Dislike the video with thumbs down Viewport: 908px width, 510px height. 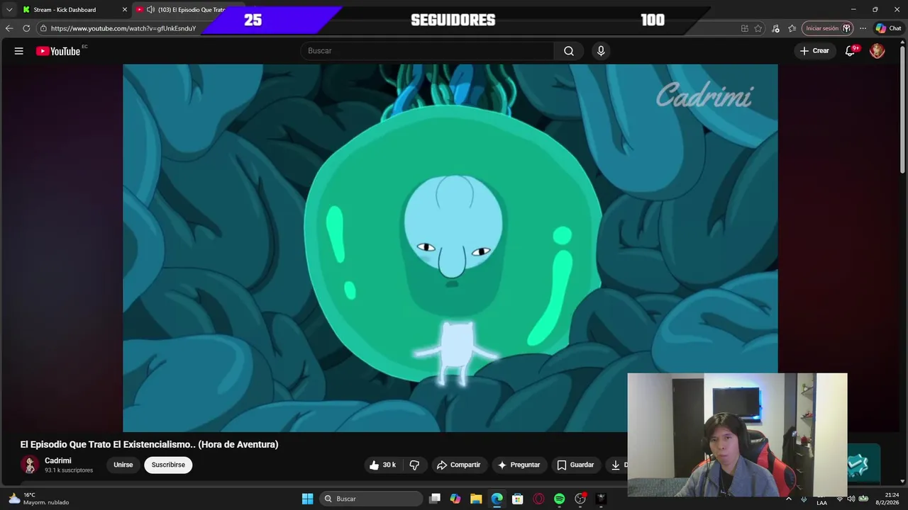(x=414, y=465)
